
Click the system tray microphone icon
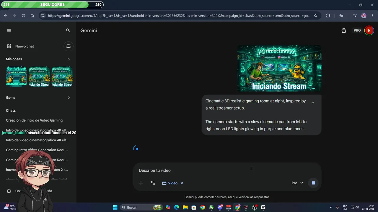[337, 207]
